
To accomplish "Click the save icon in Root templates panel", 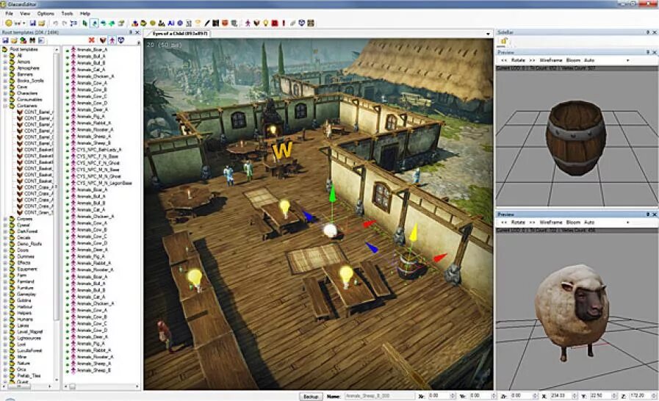I will click(5, 40).
